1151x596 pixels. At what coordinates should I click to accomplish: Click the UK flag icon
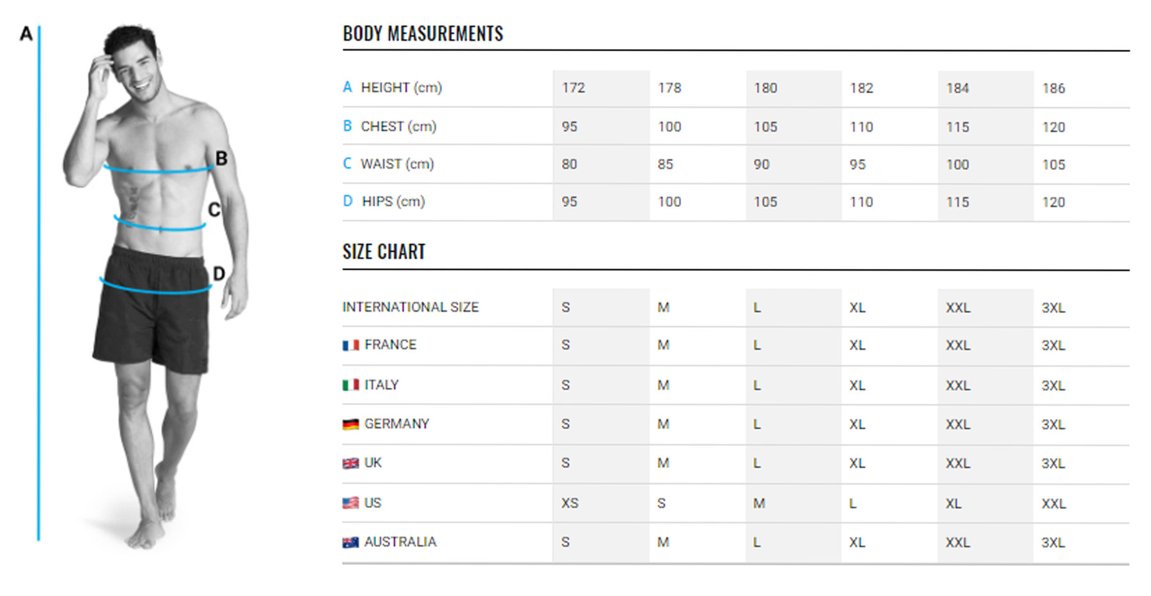click(x=350, y=464)
